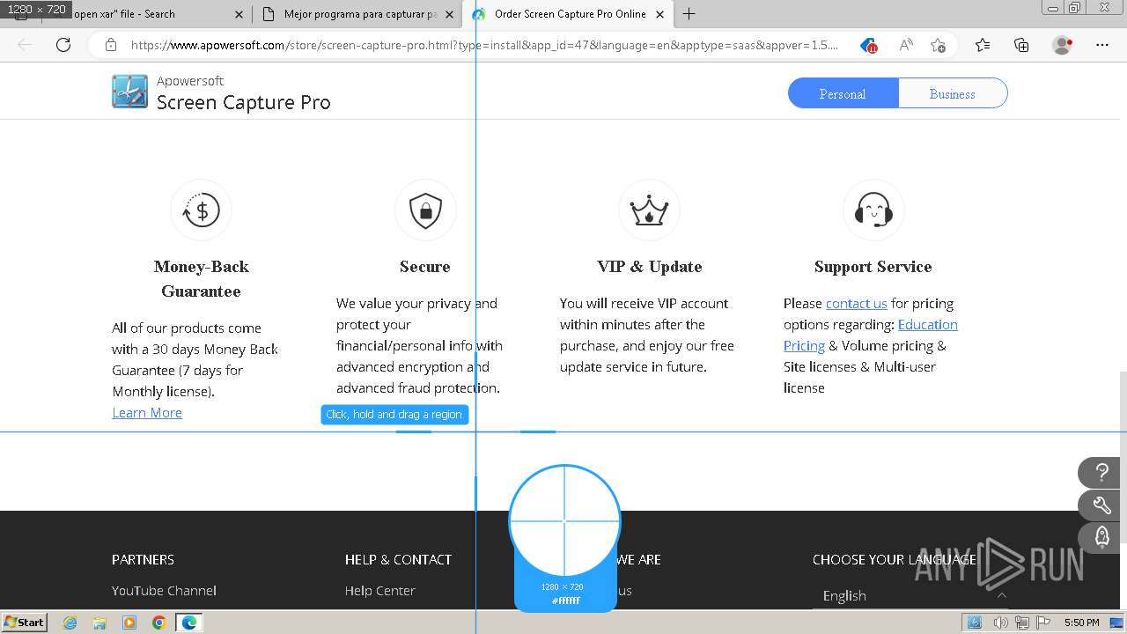Image resolution: width=1127 pixels, height=634 pixels.
Task: Open Internet Explorer from the taskbar
Action: point(70,623)
